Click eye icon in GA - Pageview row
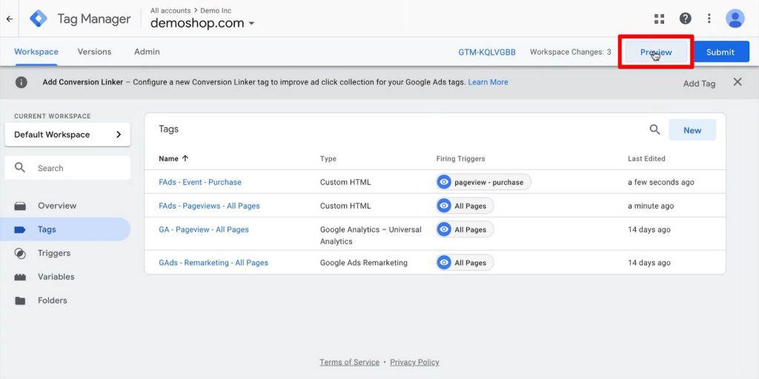759x379 pixels. pos(444,229)
